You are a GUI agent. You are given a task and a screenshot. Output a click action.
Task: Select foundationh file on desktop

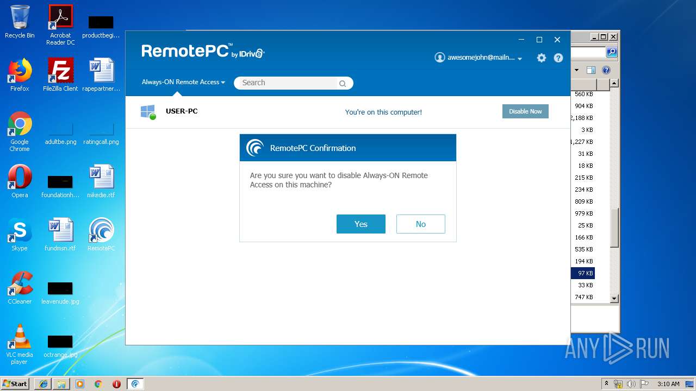[60, 187]
